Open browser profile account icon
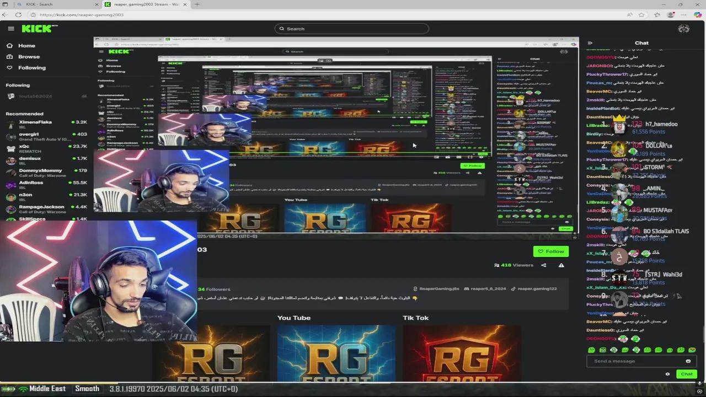The image size is (706, 397). [671, 15]
